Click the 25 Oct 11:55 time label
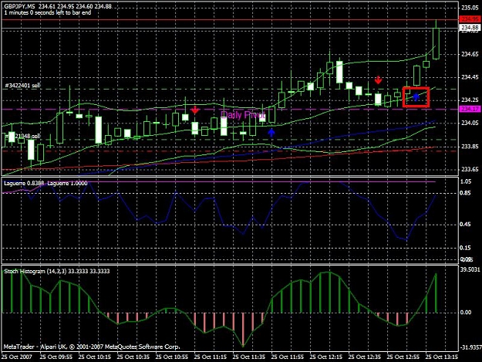 [288, 357]
